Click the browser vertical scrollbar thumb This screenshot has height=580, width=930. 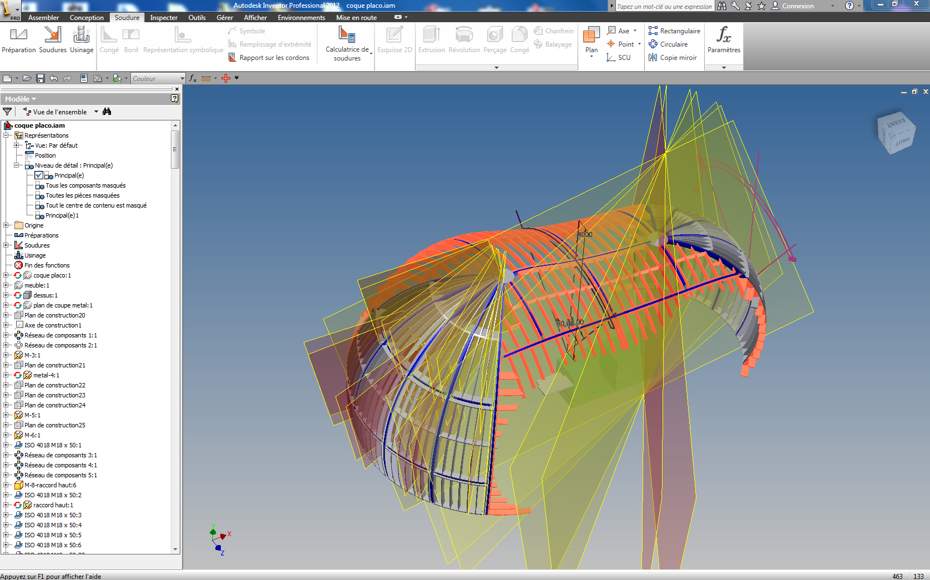click(175, 149)
